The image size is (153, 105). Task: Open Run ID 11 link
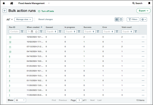[10, 47]
